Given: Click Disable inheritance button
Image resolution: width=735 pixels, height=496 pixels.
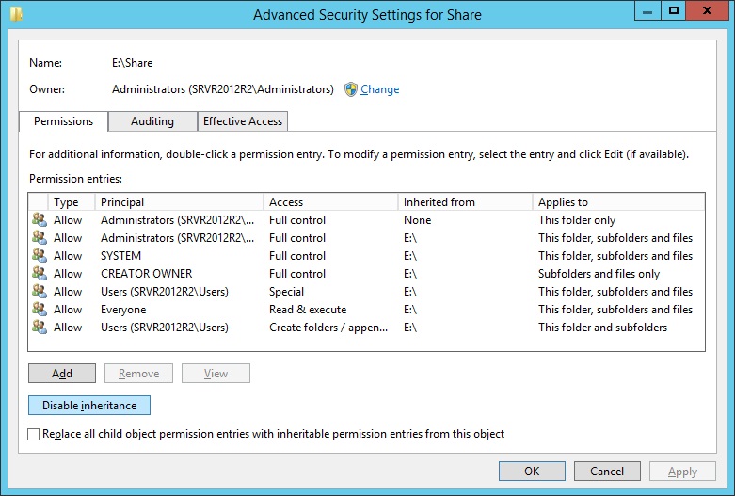Looking at the screenshot, I should pyautogui.click(x=89, y=406).
